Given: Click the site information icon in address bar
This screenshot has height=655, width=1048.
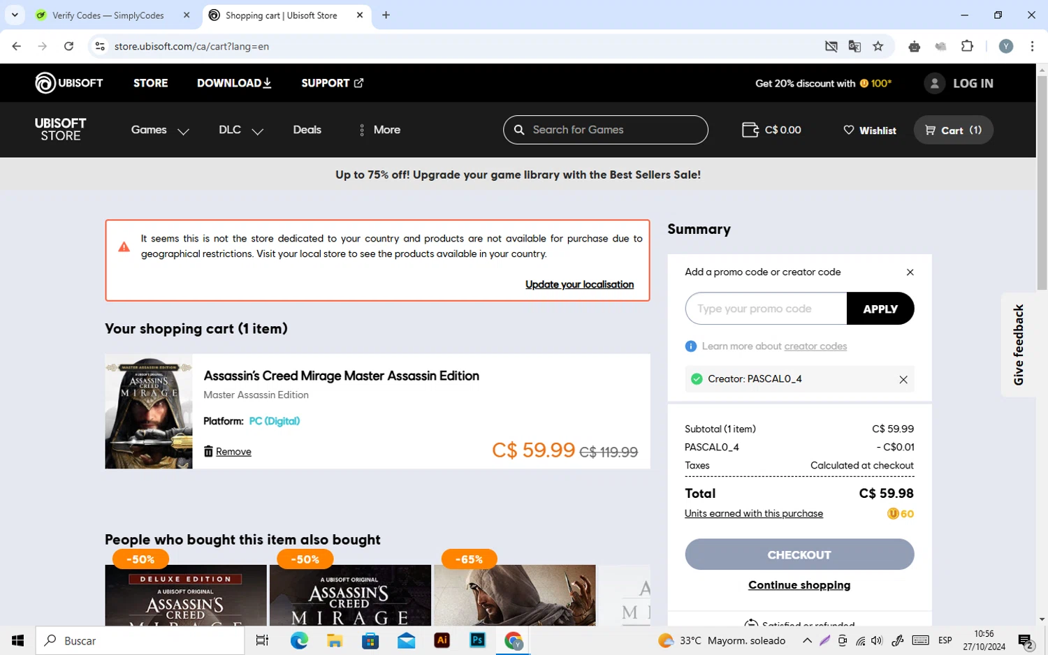Looking at the screenshot, I should click(100, 46).
